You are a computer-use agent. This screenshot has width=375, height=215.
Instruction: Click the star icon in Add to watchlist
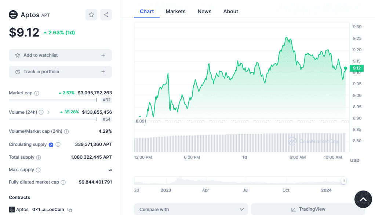click(x=18, y=55)
